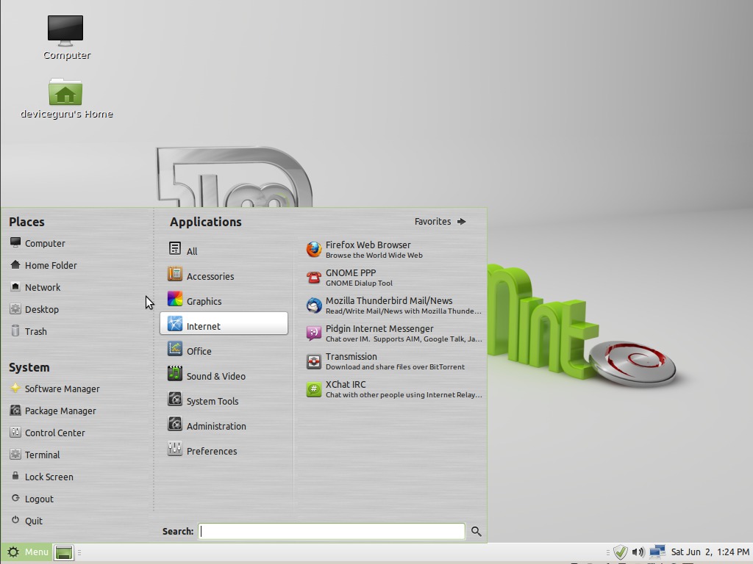Screen dimensions: 753x564
Task: Switch to Favorites view
Action: (440, 222)
